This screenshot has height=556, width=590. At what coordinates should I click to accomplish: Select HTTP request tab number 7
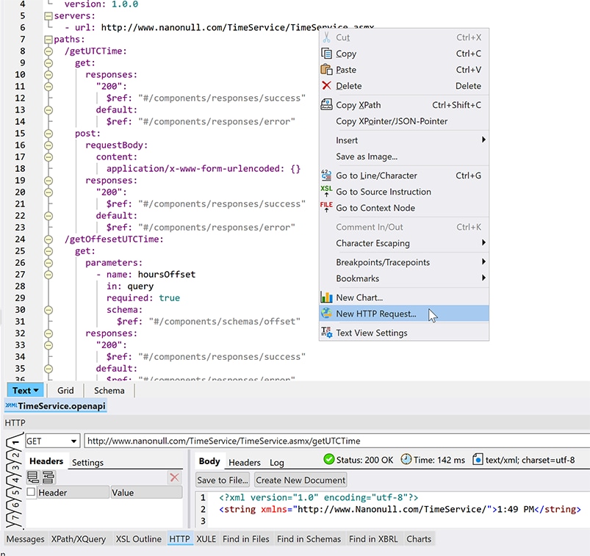pyautogui.click(x=15, y=518)
